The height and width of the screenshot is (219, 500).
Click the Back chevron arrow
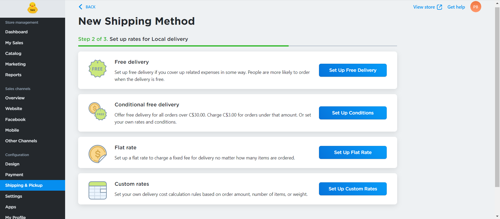80,7
